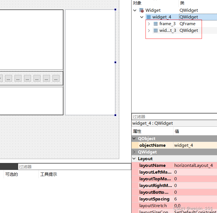Edit the layoutTopMa... value 0
The height and width of the screenshot is (213, 217).
tap(195, 179)
